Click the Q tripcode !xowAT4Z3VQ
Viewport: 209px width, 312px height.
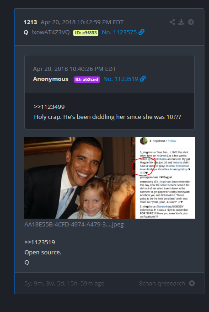click(x=50, y=32)
